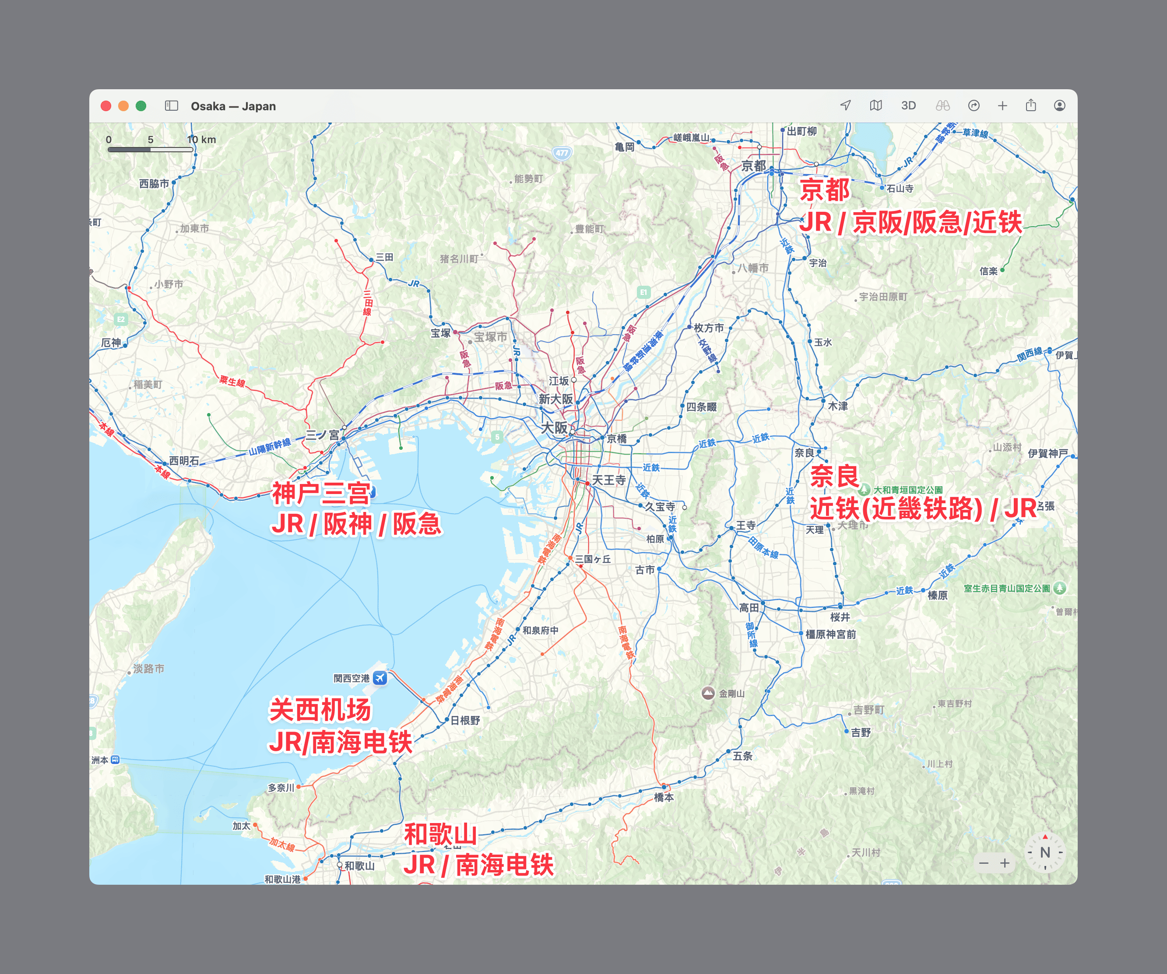The width and height of the screenshot is (1167, 974).
Task: Click the 榛原 station label
Action: pos(938,595)
